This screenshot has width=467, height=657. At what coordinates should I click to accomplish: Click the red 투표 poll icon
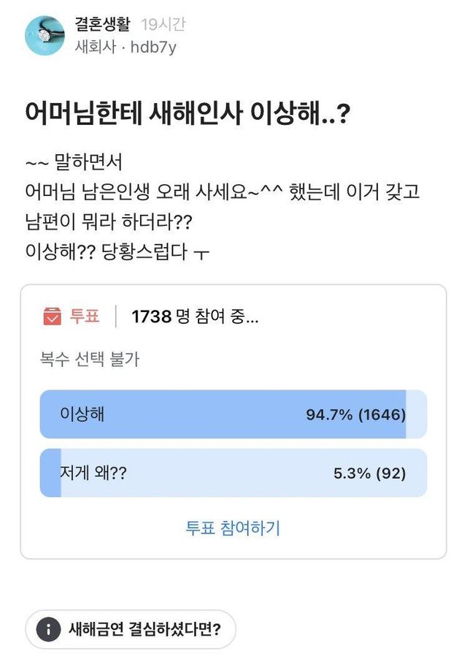click(x=52, y=316)
